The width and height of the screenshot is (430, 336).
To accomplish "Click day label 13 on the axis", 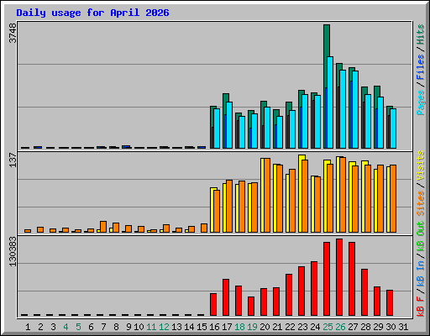I will tap(176, 327).
